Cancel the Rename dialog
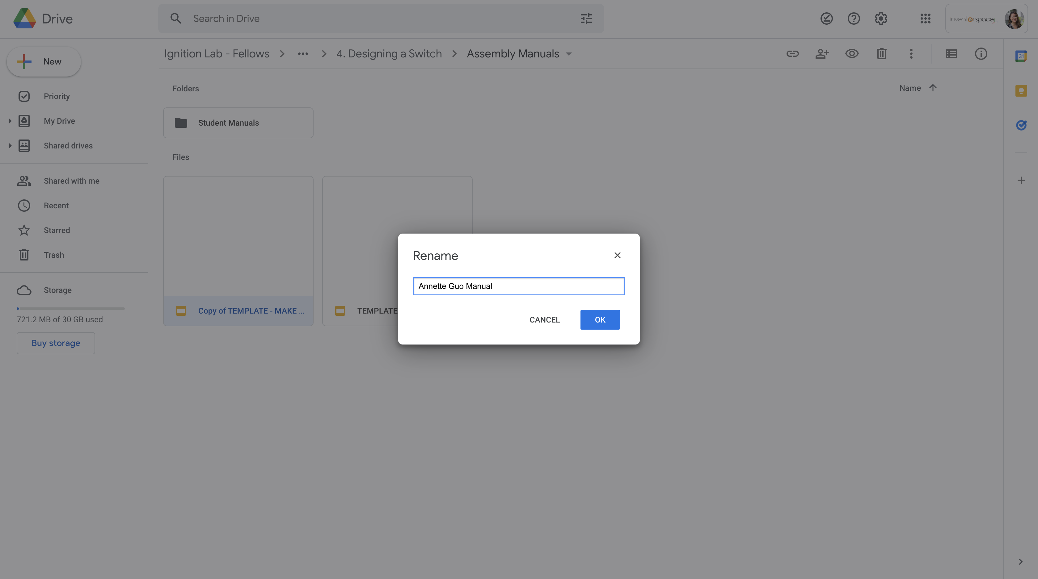Viewport: 1038px width, 579px height. pos(544,320)
